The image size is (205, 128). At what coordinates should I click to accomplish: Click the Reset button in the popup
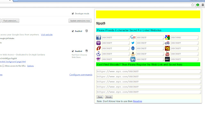(x=109, y=97)
